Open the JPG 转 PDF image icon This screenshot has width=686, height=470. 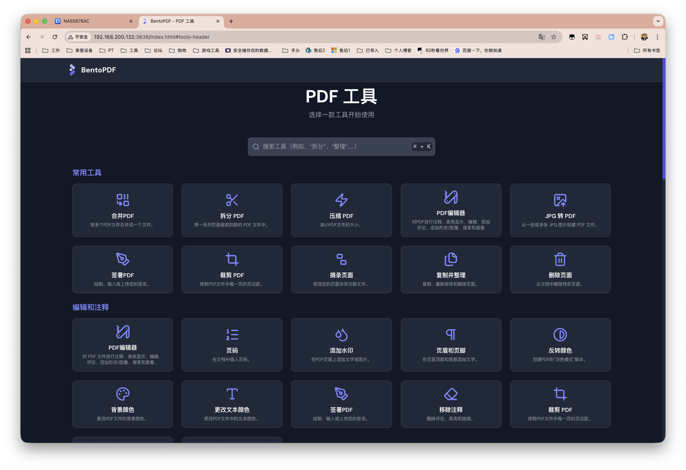click(x=560, y=200)
